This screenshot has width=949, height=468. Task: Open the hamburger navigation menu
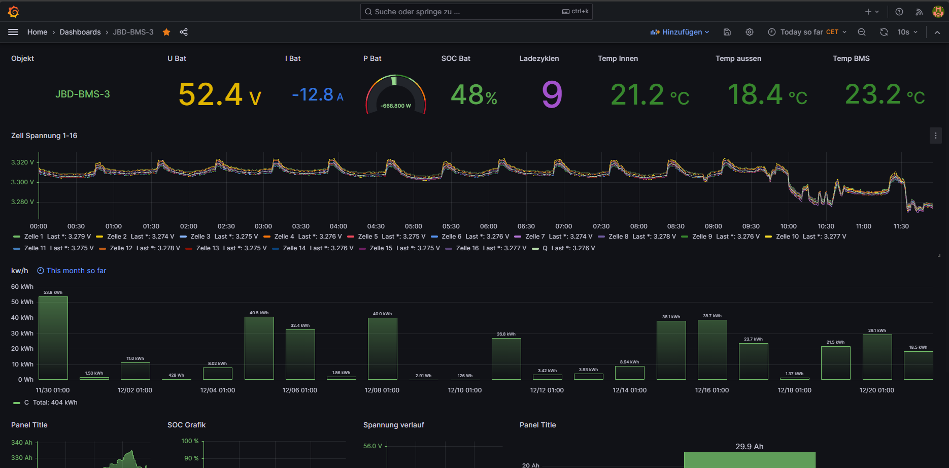pyautogui.click(x=13, y=32)
